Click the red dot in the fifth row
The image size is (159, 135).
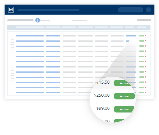145,56
